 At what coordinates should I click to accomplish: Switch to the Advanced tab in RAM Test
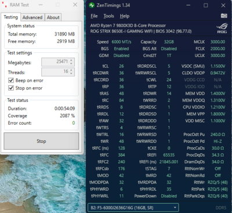pos(32,17)
